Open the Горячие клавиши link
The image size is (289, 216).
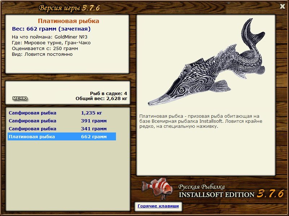click(158, 206)
